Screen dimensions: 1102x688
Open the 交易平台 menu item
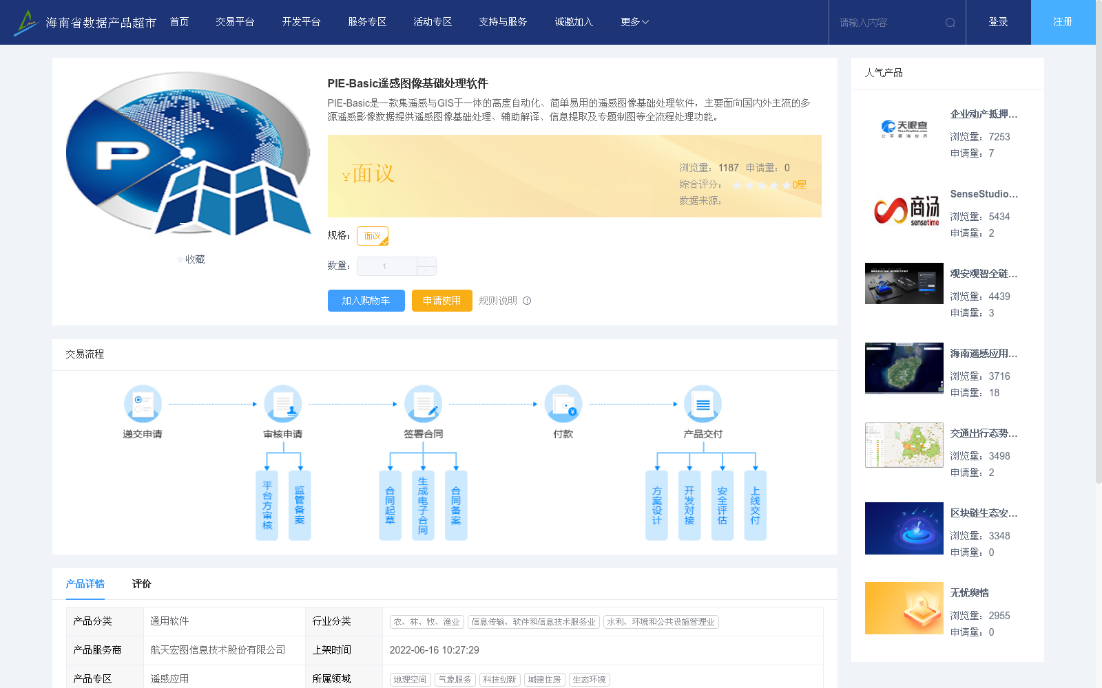click(235, 22)
